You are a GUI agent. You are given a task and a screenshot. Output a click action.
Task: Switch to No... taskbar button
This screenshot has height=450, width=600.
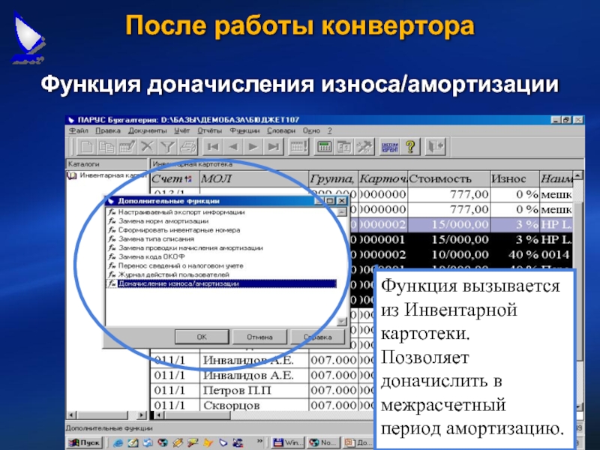pyautogui.click(x=324, y=442)
